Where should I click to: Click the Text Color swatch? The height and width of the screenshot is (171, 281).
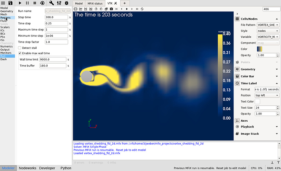(258, 101)
